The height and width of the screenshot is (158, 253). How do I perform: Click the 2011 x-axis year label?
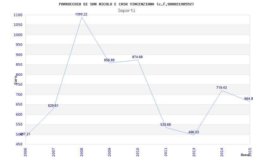tap(166, 152)
